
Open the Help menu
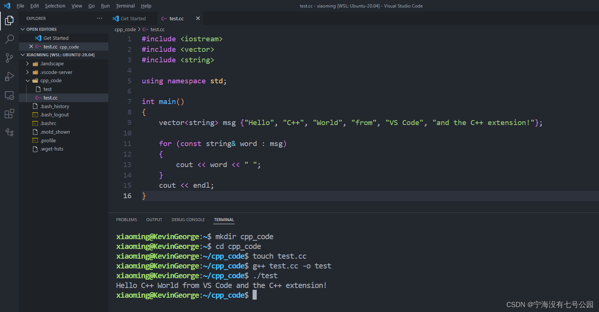point(146,6)
